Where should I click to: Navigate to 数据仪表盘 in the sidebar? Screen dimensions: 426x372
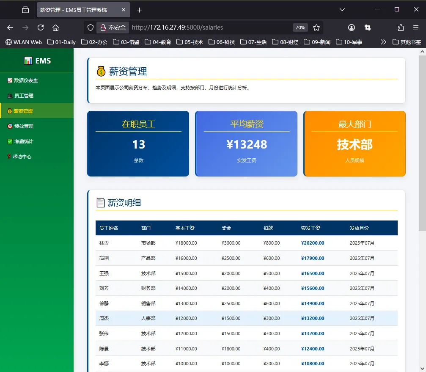click(37, 80)
